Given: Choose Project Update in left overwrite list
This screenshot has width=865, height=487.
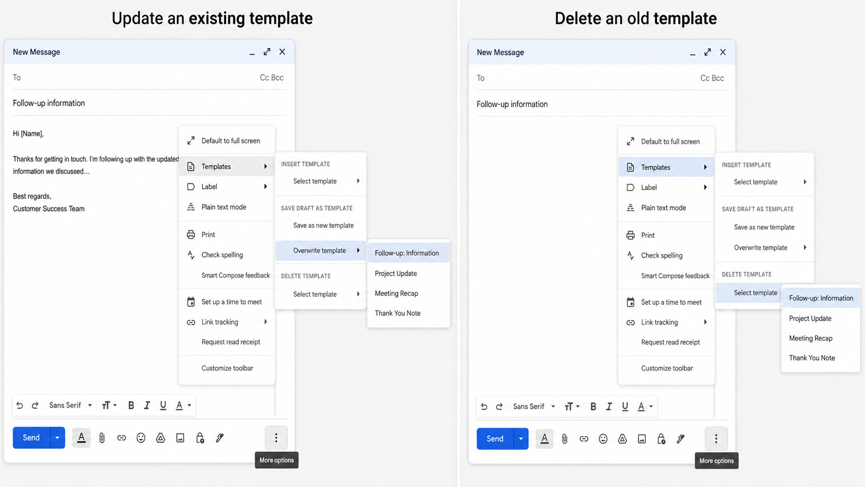Looking at the screenshot, I should click(409, 273).
